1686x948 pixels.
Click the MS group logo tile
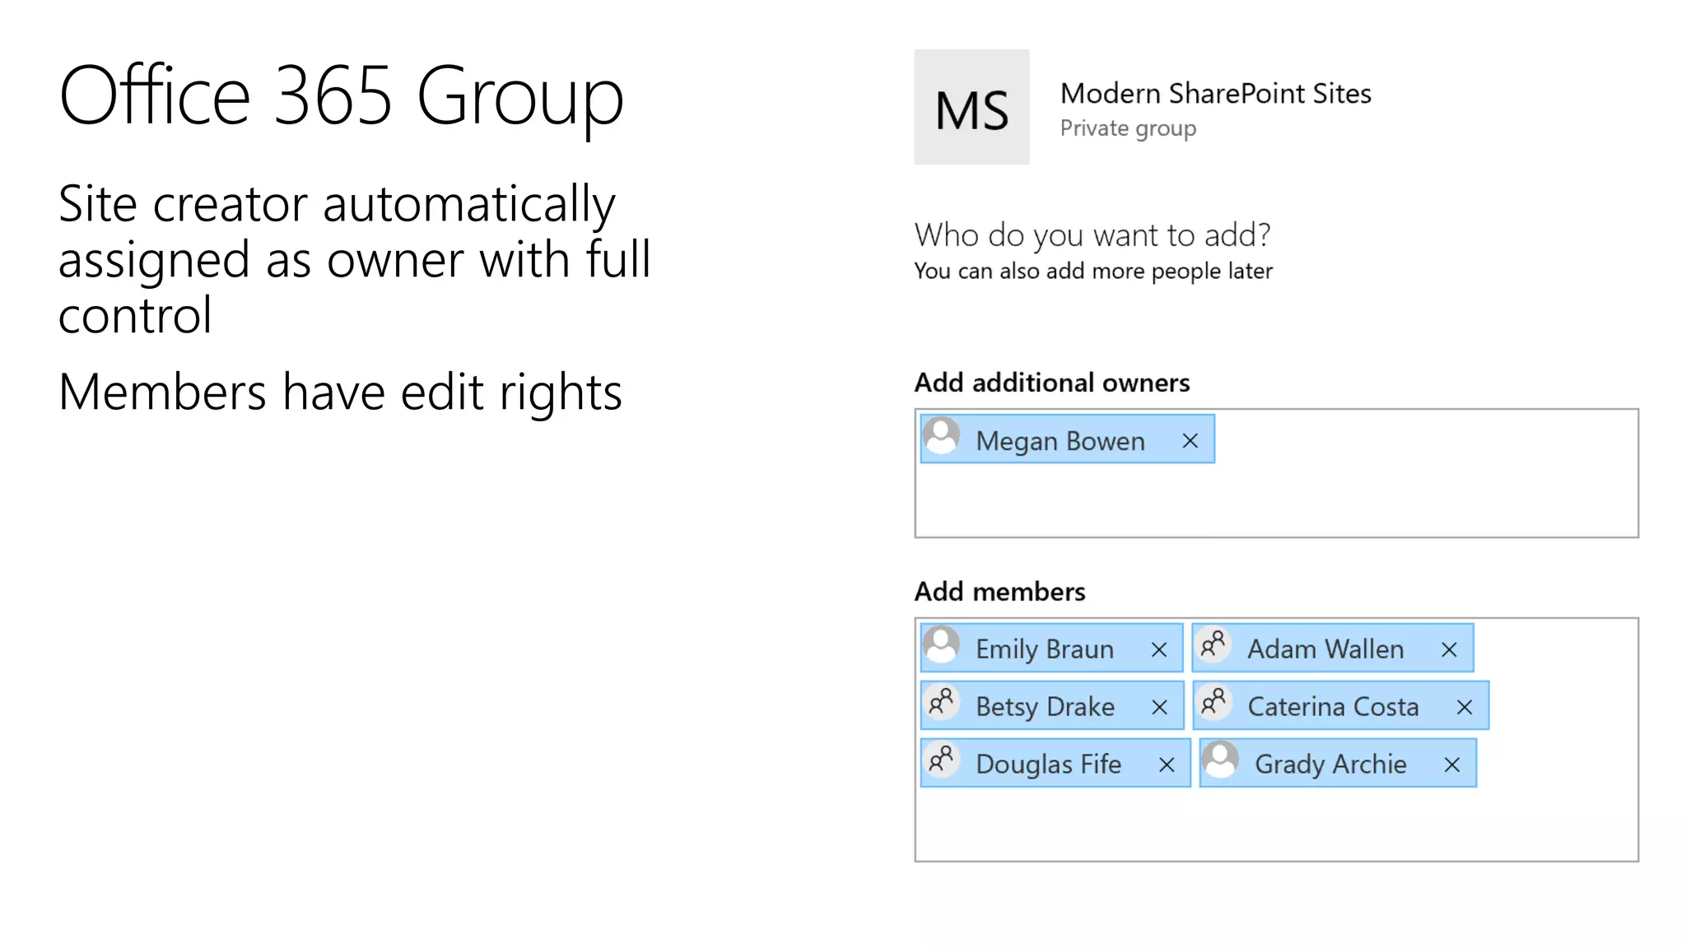click(x=971, y=107)
